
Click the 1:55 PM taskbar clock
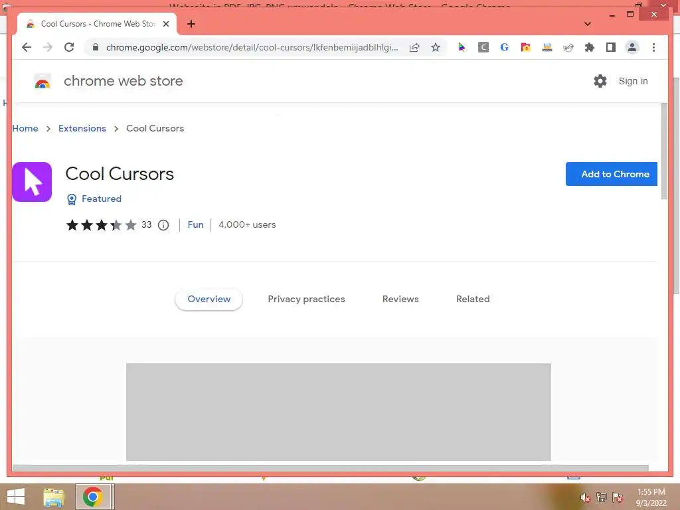651,492
